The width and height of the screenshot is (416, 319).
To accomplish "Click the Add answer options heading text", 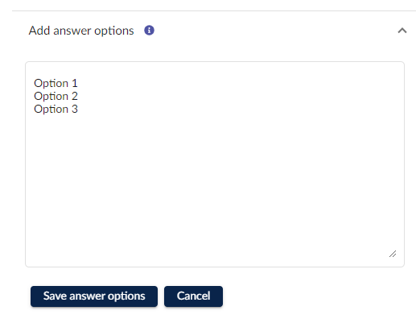I will tap(81, 31).
